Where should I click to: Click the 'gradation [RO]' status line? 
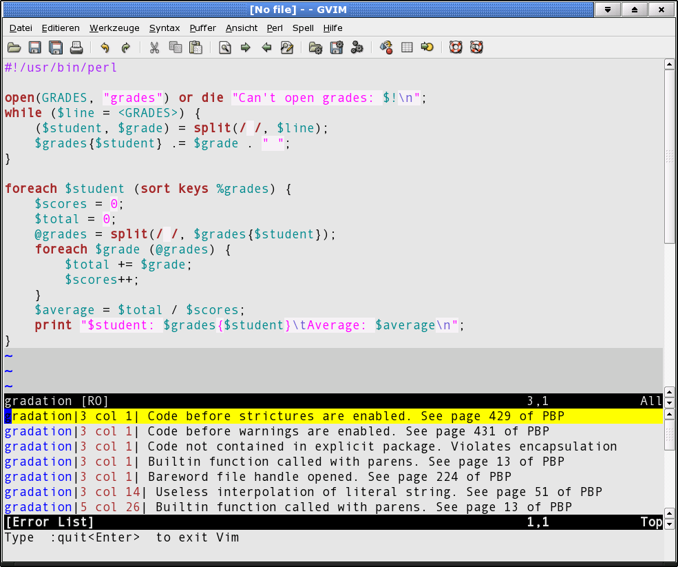333,401
